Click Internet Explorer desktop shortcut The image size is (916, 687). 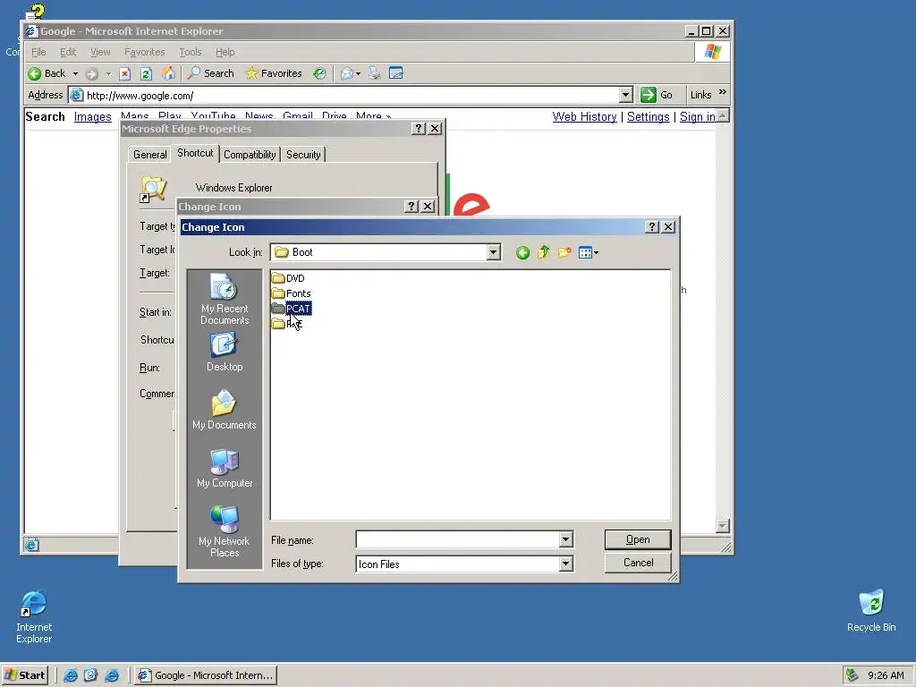click(34, 617)
